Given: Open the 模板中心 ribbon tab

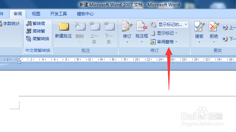Looking at the screenshot, I should (x=85, y=14).
